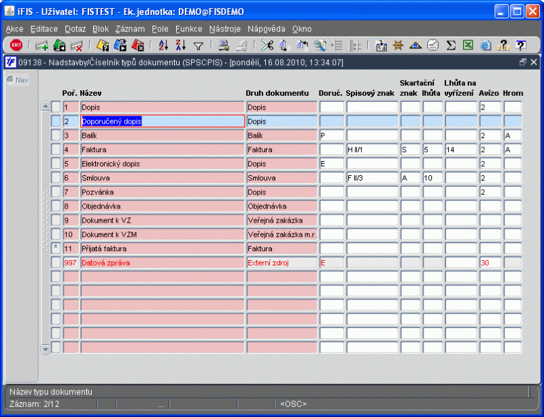Click scroll up arrow of record list
Image resolution: width=544 pixels, height=417 pixels.
click(x=46, y=106)
